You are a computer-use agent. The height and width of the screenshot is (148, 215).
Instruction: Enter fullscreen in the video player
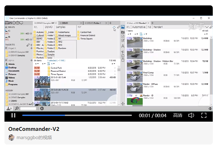[204, 115]
